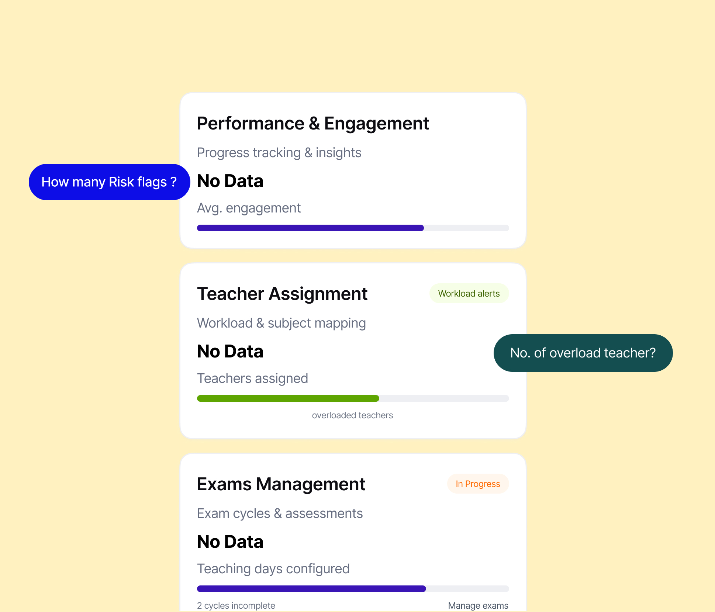This screenshot has height=612, width=715.
Task: Click "No Data" in Teacher Assignment card
Action: (x=230, y=351)
